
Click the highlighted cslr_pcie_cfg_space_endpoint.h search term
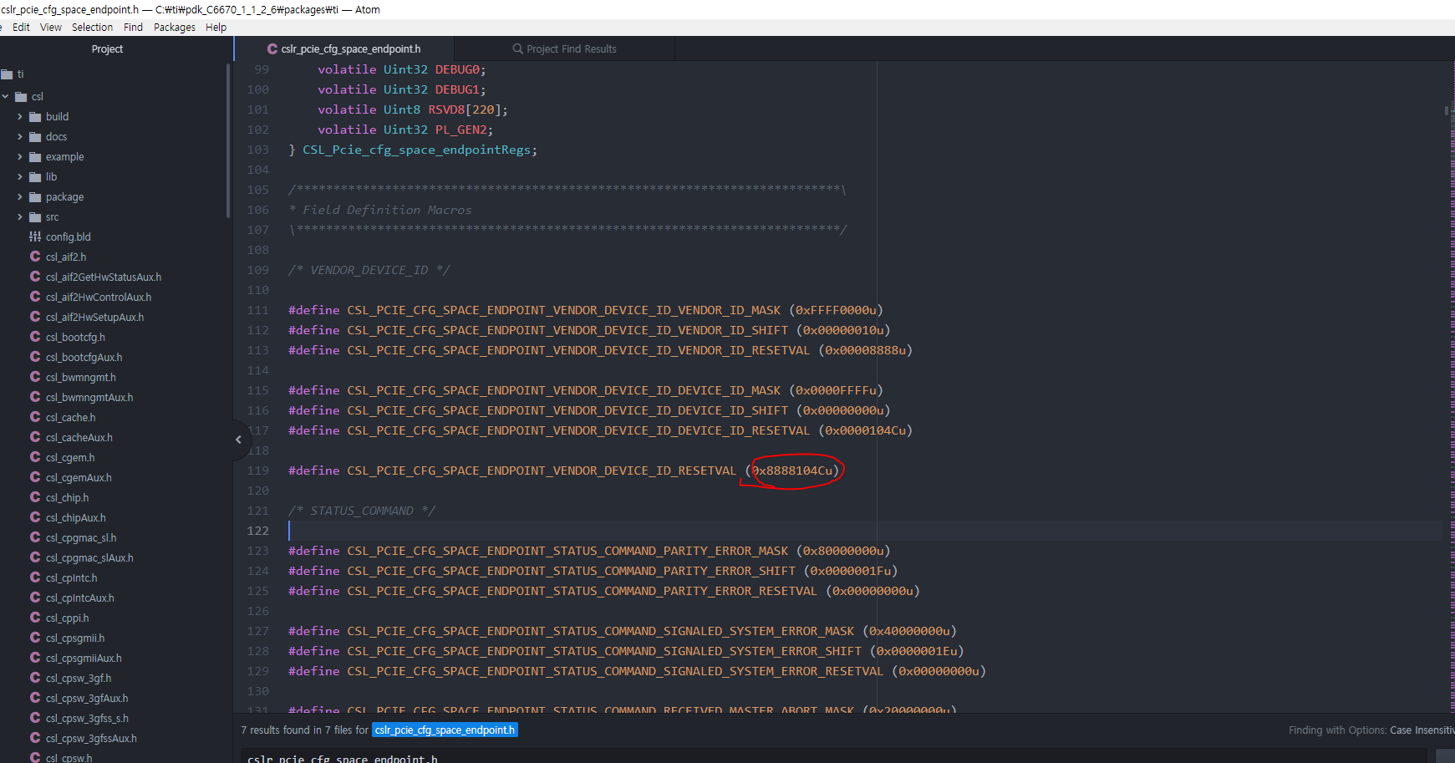click(x=444, y=730)
